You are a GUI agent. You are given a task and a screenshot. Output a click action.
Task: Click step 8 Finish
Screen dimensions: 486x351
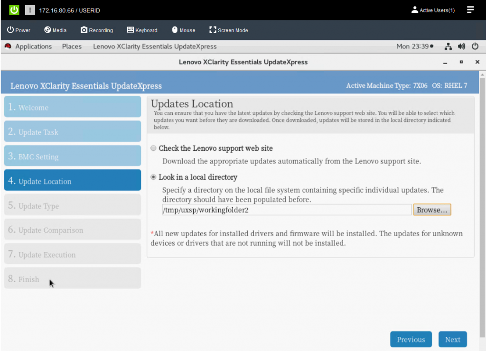[73, 278]
